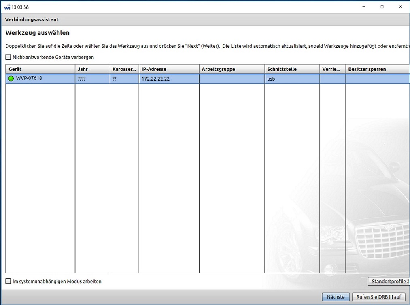Toggle 'Im systemunabhängigen Modus arbeiten' checkbox
This screenshot has width=410, height=305.
pos(8,281)
